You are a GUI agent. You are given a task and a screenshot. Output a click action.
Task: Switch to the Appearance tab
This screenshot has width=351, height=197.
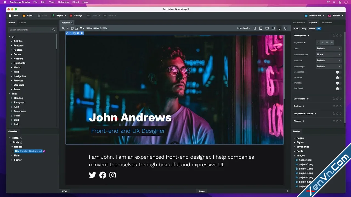pyautogui.click(x=299, y=22)
